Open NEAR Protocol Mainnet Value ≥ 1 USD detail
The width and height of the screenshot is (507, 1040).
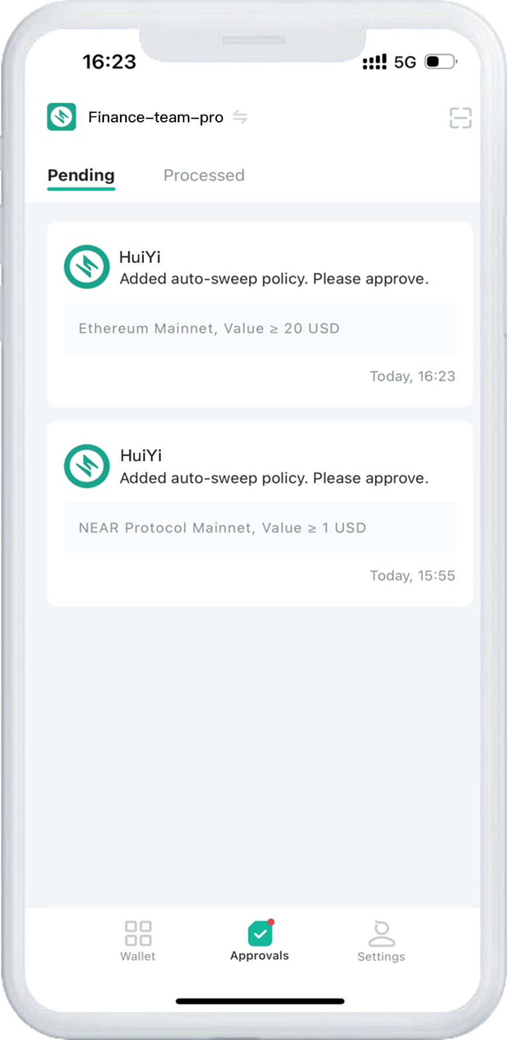260,528
